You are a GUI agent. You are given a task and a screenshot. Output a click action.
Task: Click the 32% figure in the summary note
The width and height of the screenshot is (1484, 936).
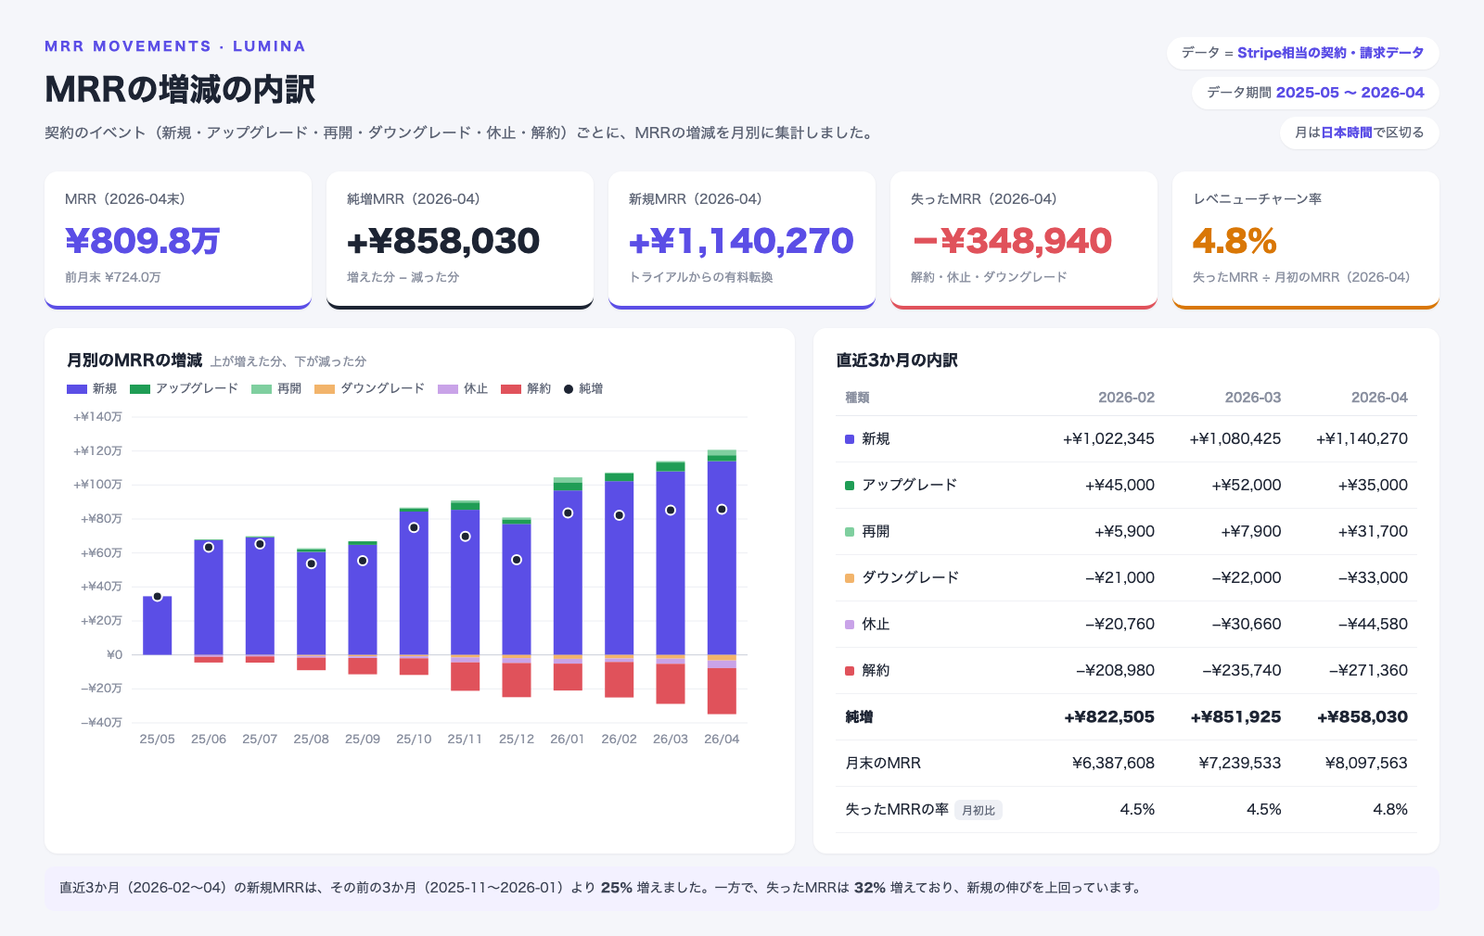point(870,888)
